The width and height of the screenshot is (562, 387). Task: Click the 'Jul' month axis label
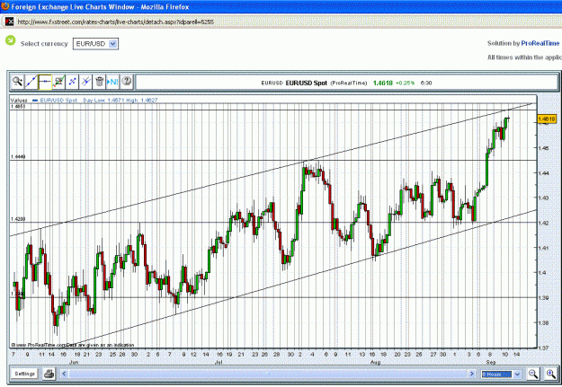pyautogui.click(x=219, y=362)
